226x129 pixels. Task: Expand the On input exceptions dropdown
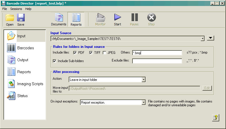pyautogui.click(x=143, y=102)
